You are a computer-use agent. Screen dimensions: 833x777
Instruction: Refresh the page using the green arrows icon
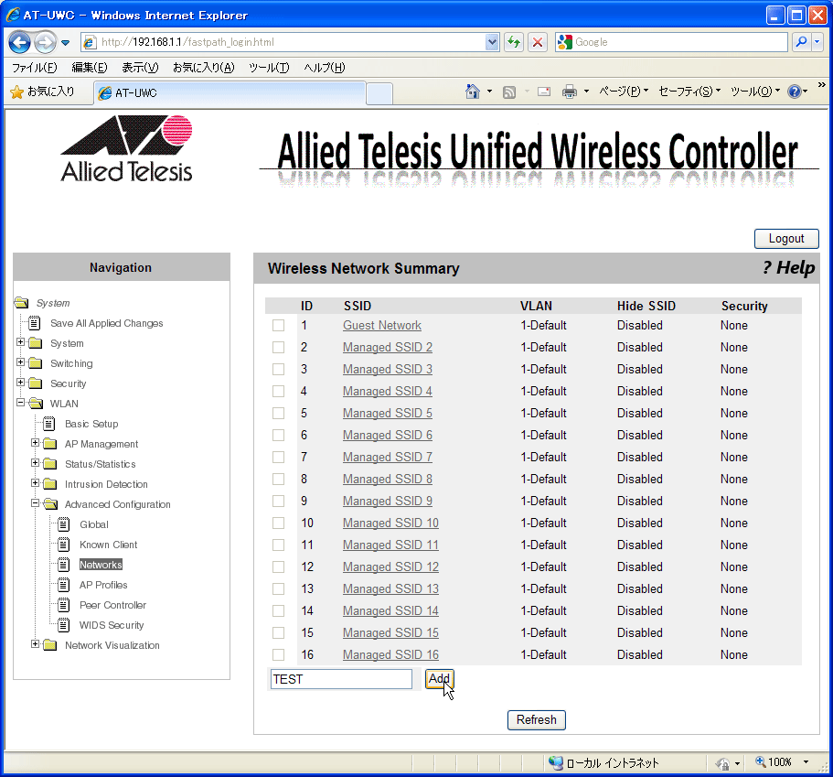(514, 42)
